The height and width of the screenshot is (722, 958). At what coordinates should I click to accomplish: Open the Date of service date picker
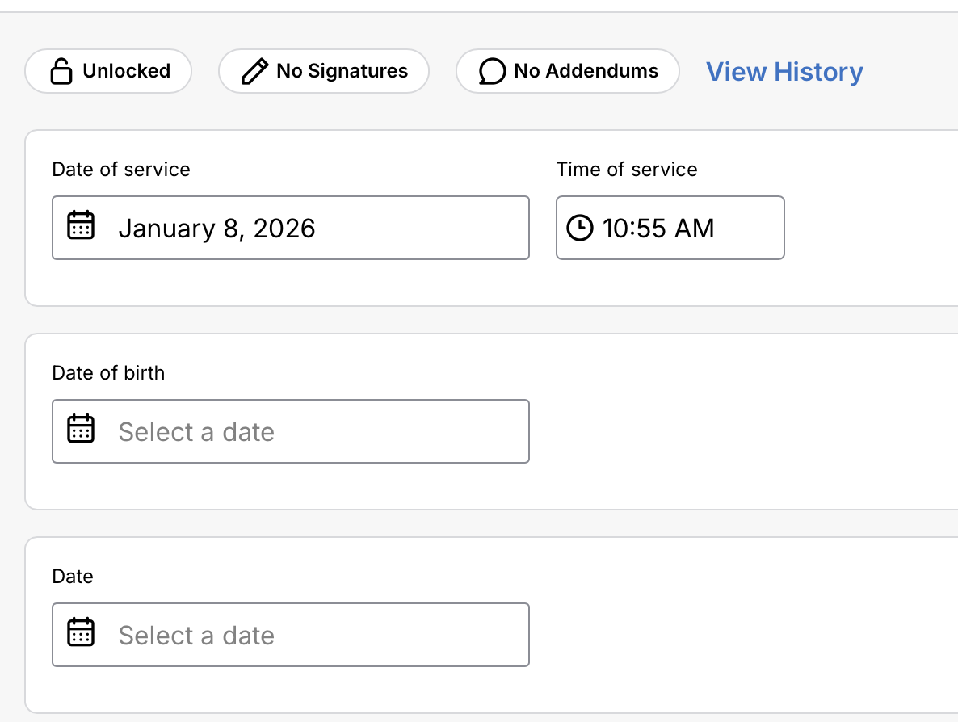[291, 228]
